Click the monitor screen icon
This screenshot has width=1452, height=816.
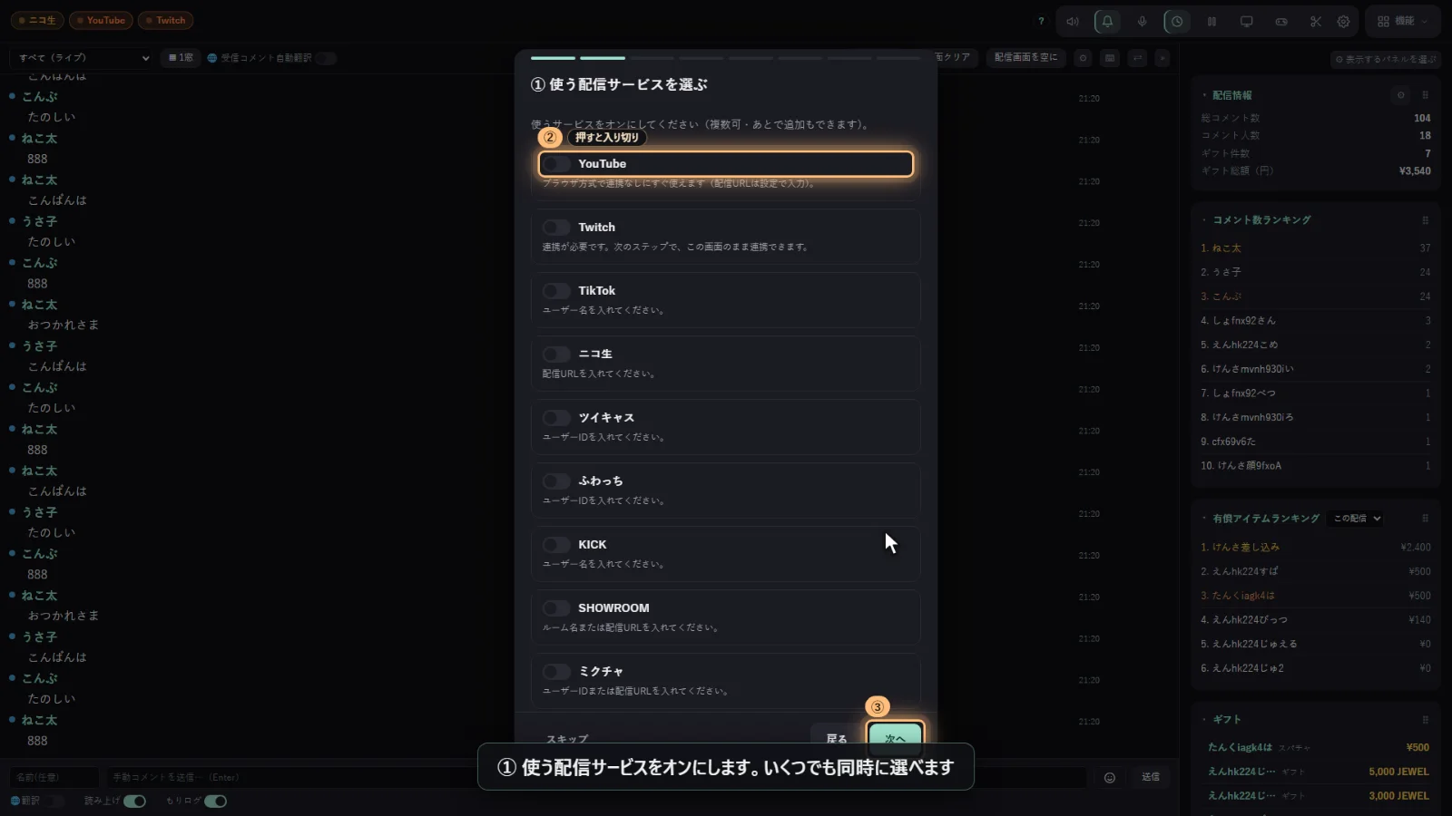coord(1246,21)
